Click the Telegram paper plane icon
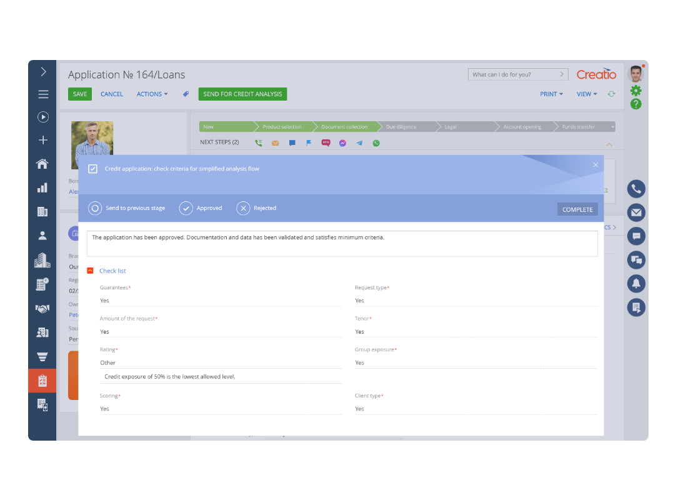676x500 pixels. (x=360, y=142)
